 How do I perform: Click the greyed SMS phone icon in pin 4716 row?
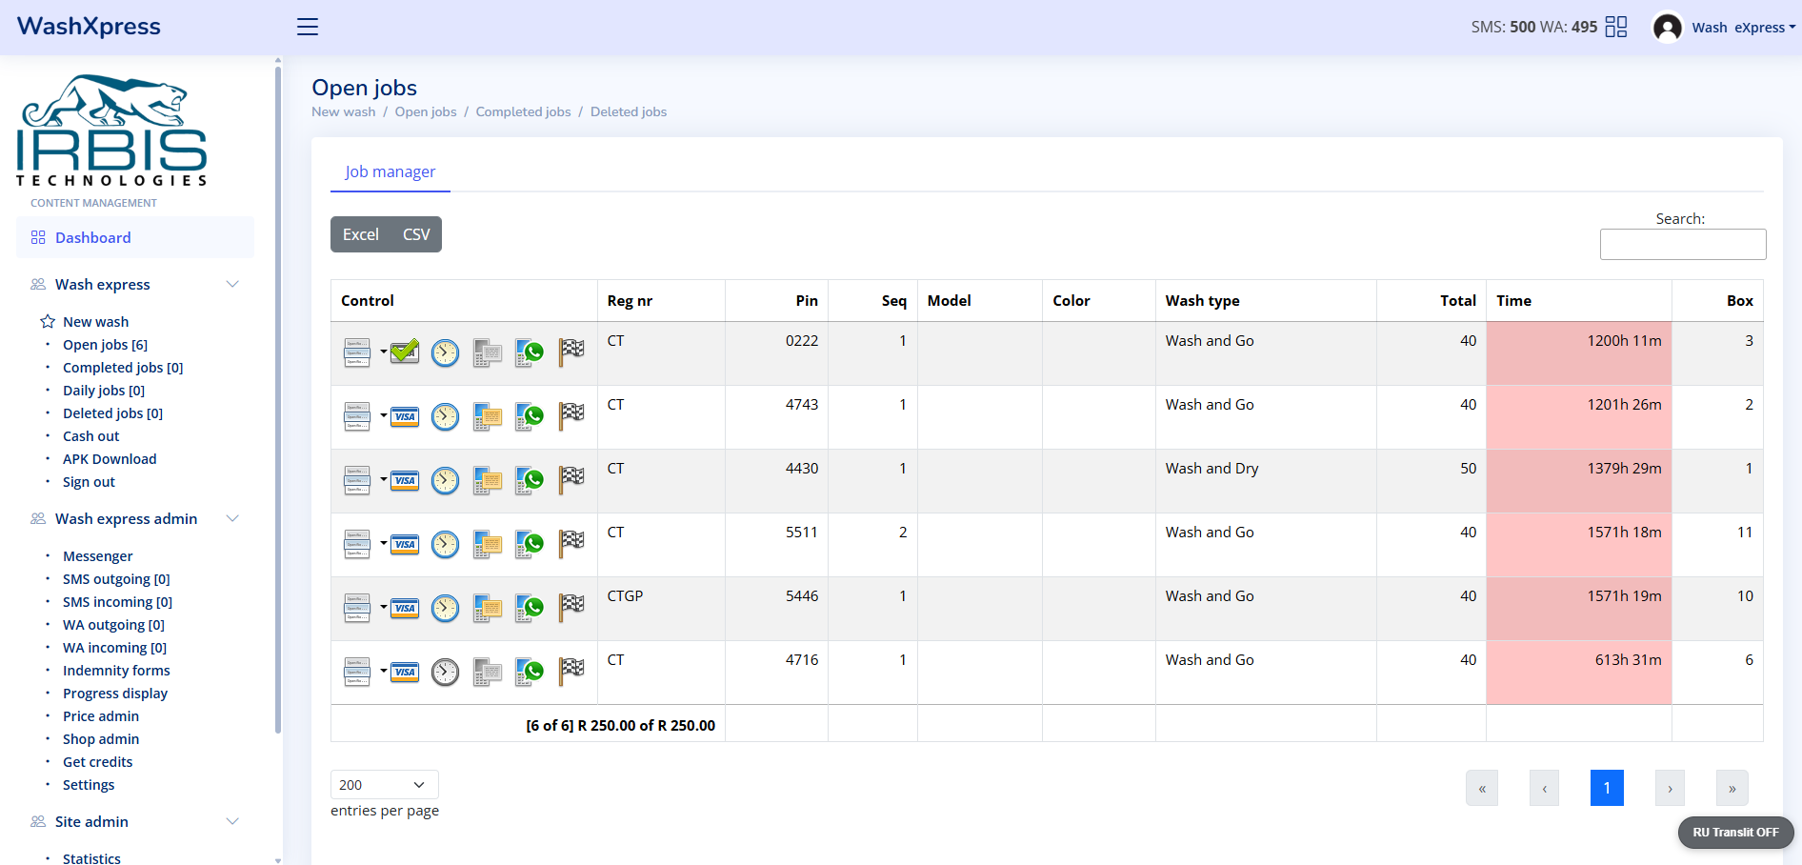[488, 672]
